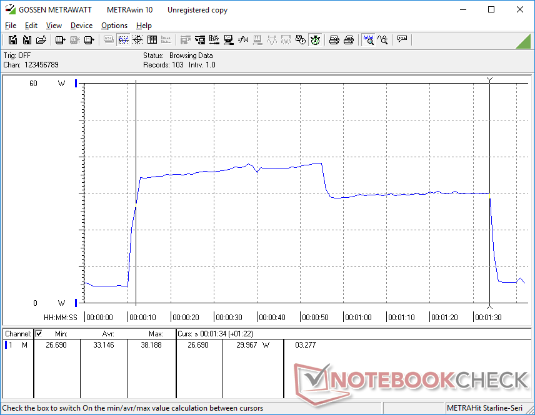Click the read-from-device icon after Open
The width and height of the screenshot is (535, 415).
point(61,40)
